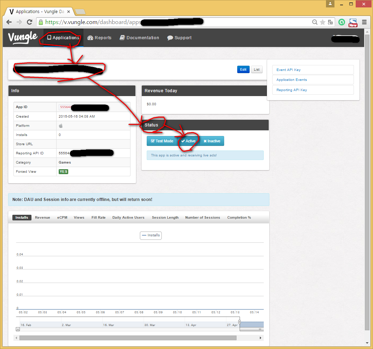Select the Views chart tab
373x349 pixels.
coord(79,217)
